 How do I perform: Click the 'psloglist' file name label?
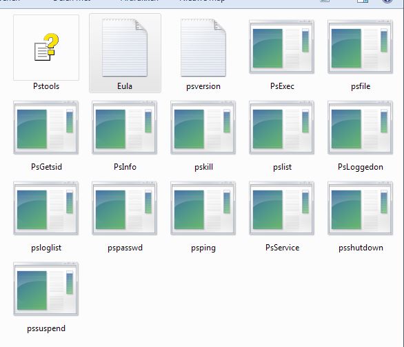pyautogui.click(x=46, y=248)
